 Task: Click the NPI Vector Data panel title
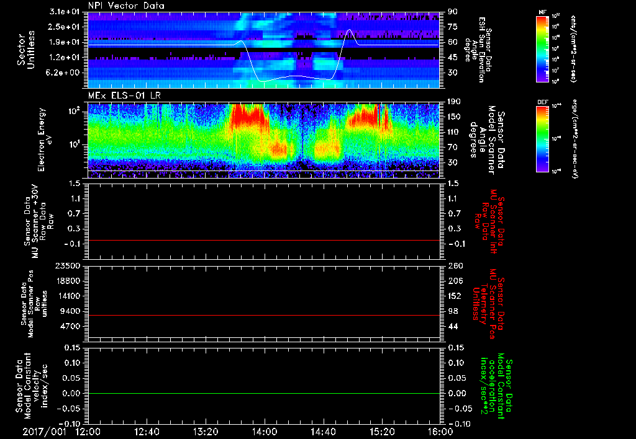[126, 6]
